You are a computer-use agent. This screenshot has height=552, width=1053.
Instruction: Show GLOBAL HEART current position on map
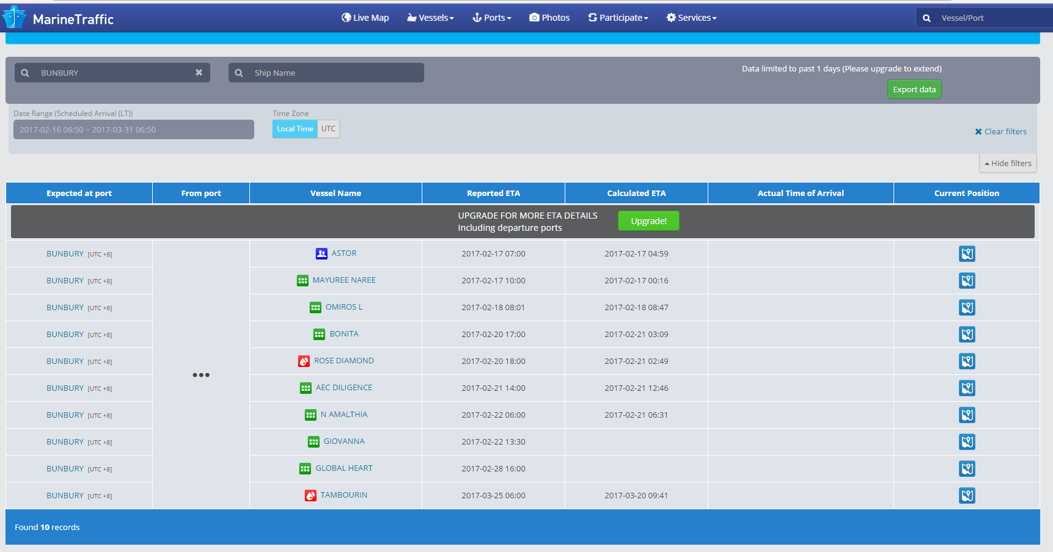[967, 469]
